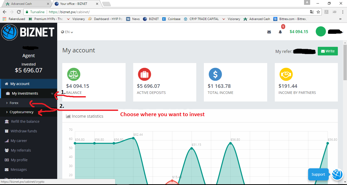The height and width of the screenshot is (185, 347).
Task: Click the Income statistics heading
Action: pyautogui.click(x=85, y=116)
